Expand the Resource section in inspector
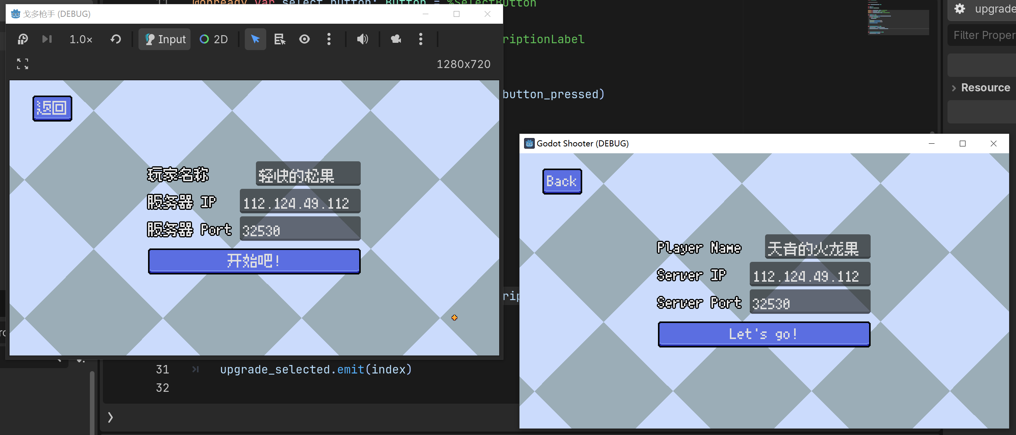This screenshot has height=435, width=1016. pyautogui.click(x=985, y=88)
